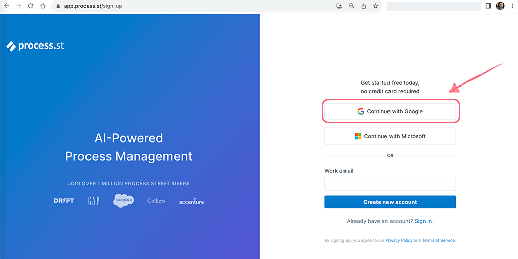Click the site lock icon in address bar

58,6
